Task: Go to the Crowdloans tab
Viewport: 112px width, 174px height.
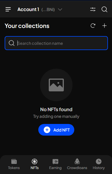Action: [77, 164]
